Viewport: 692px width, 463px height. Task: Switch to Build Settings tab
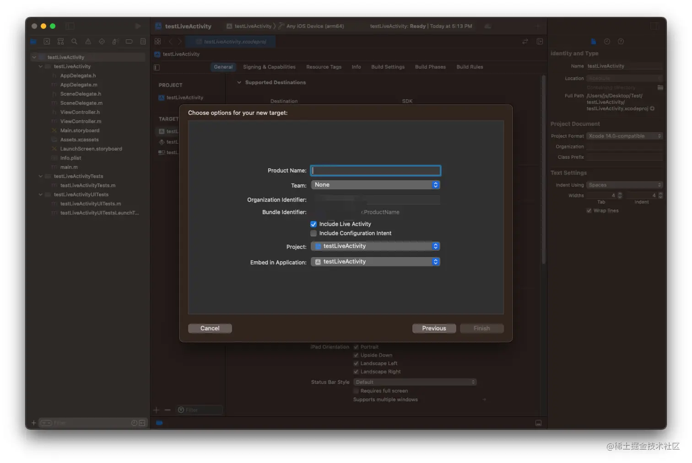click(x=388, y=67)
